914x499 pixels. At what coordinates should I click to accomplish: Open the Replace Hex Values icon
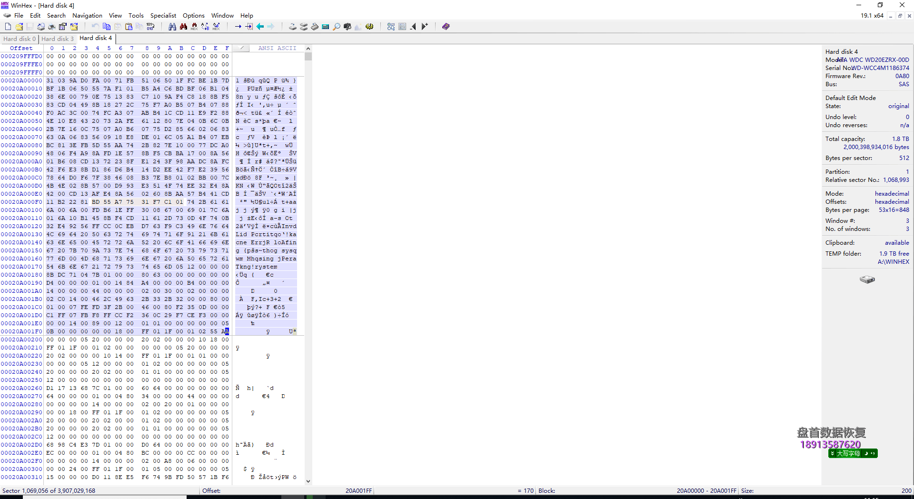tap(216, 27)
